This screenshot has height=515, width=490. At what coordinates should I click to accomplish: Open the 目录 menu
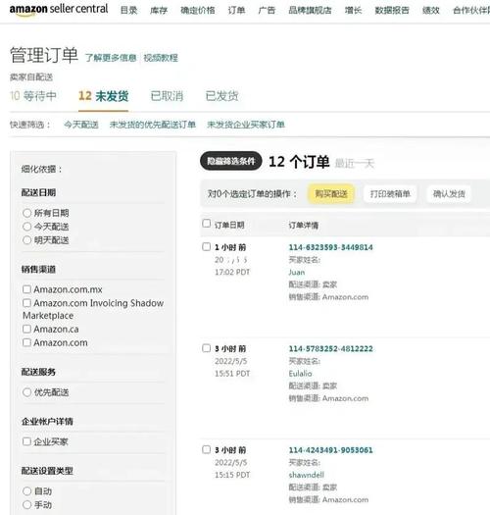pos(128,10)
